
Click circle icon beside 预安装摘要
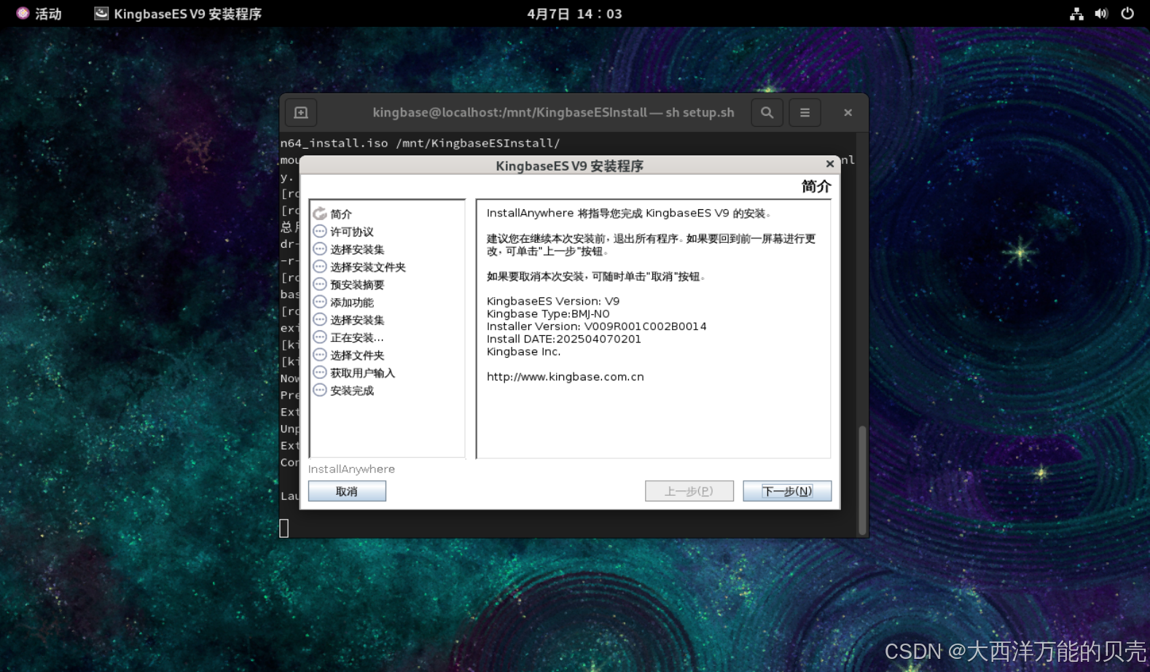(x=320, y=284)
